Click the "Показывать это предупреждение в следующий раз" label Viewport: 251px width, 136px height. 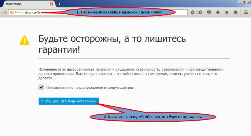[x=90, y=87]
